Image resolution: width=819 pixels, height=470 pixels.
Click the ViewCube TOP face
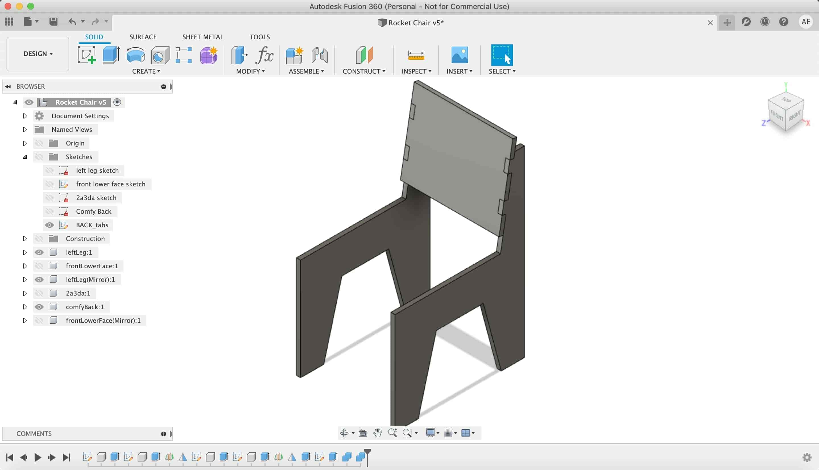[x=786, y=99]
